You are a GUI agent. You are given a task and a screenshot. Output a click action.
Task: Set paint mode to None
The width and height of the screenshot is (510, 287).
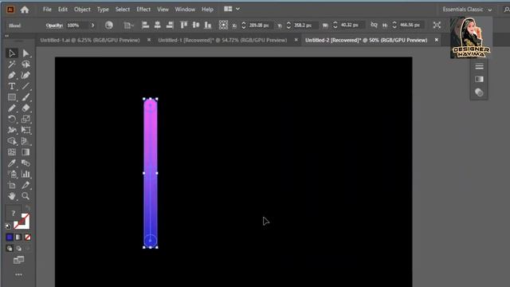pos(28,238)
